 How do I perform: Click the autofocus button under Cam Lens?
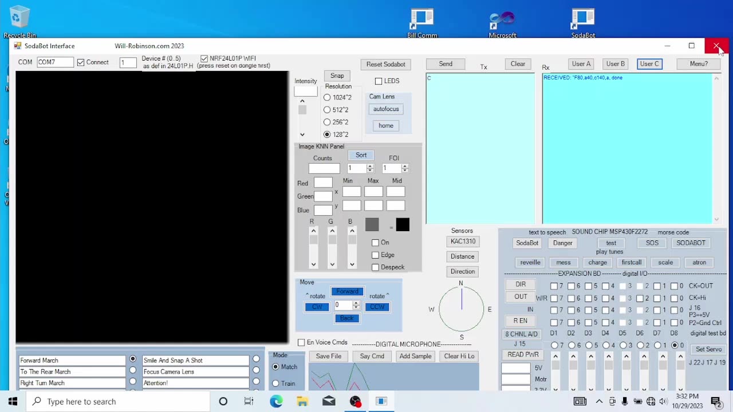pos(385,109)
